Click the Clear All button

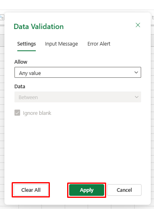(31, 190)
